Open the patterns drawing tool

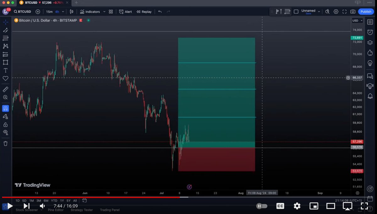pyautogui.click(x=5, y=46)
